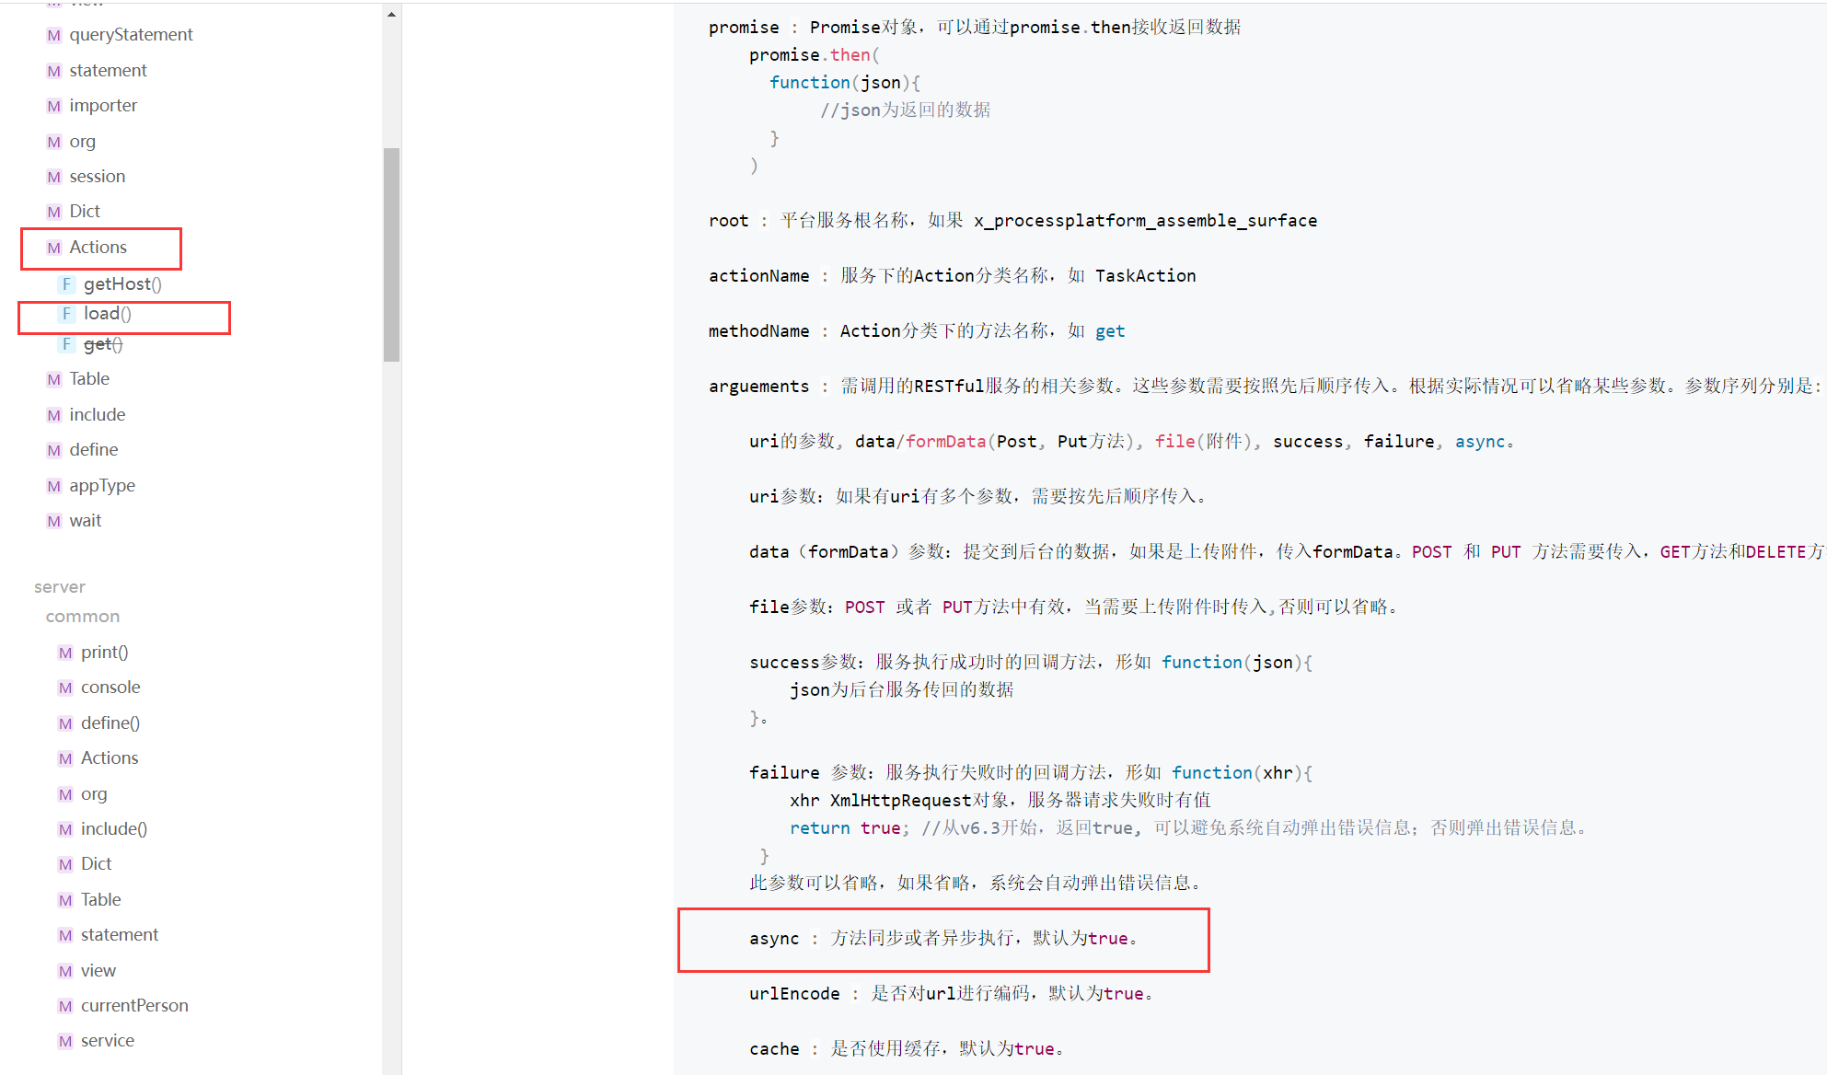This screenshot has height=1075, width=1827.
Task: Select the wait module in the sidebar
Action: pyautogui.click(x=86, y=521)
